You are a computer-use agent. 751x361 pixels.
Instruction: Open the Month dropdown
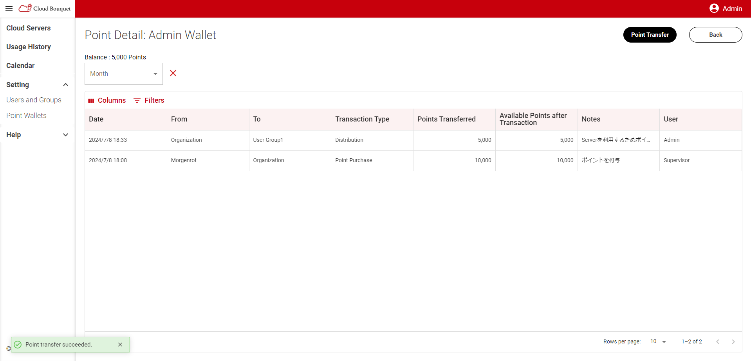tap(124, 74)
